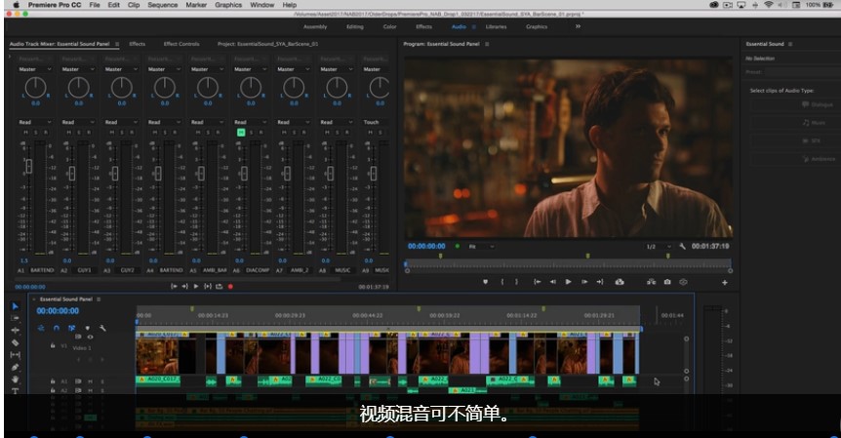Play video in Program monitor

pyautogui.click(x=569, y=282)
